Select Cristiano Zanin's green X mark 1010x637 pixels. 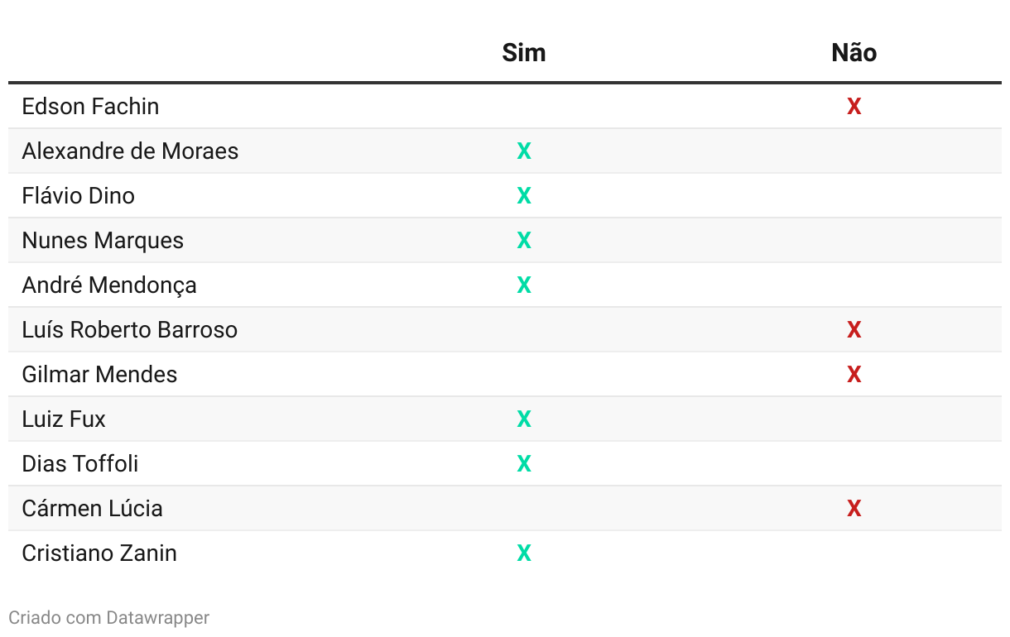click(x=524, y=553)
